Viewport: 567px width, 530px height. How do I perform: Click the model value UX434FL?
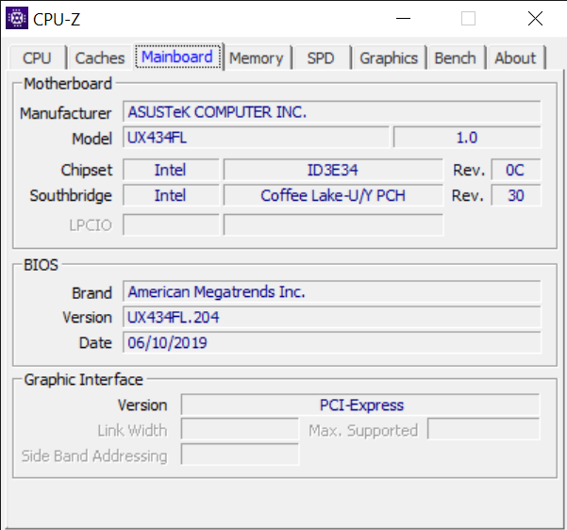click(x=256, y=138)
